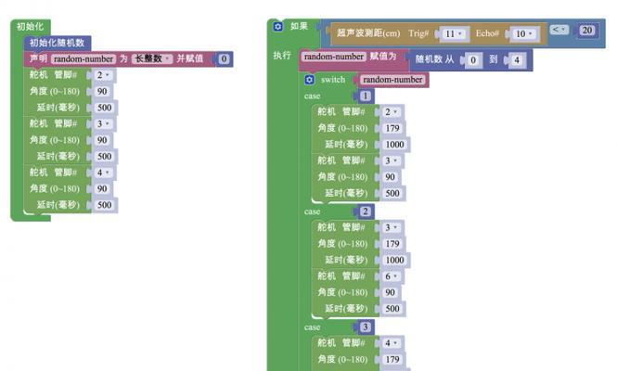Click the random-number variable on the switch block
Viewport: 617px width, 371px height.
pos(392,80)
